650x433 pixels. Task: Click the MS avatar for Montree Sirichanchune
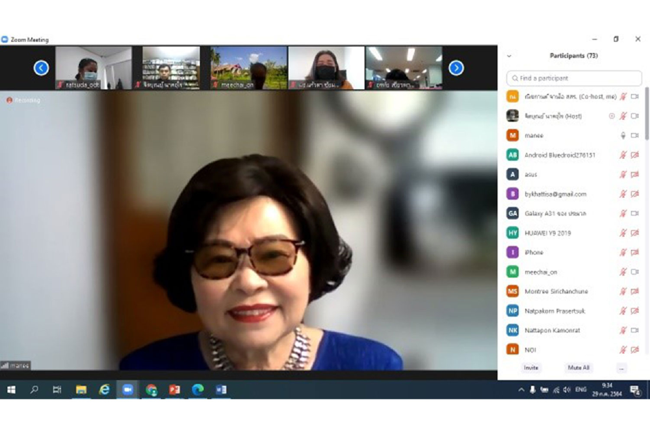click(x=512, y=291)
